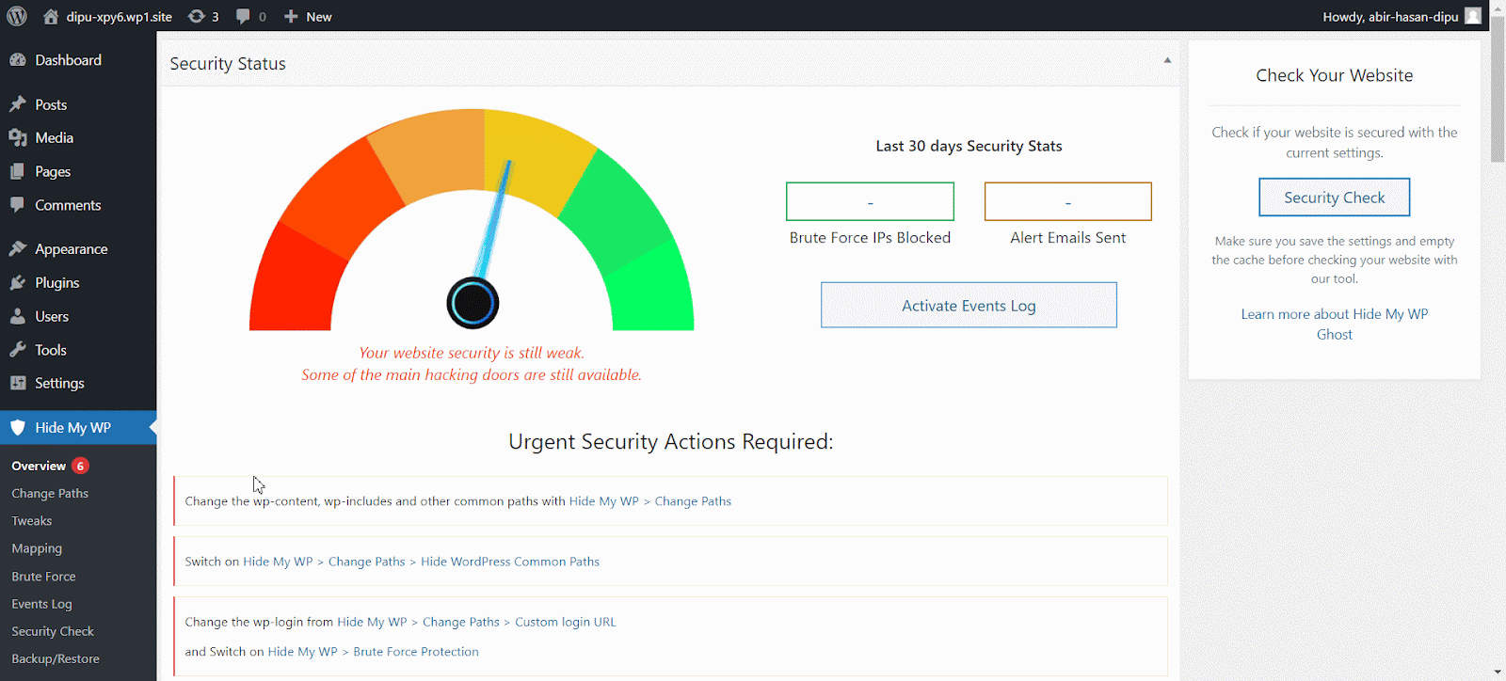The image size is (1506, 681).
Task: Click the user avatar in admin bar
Action: pyautogui.click(x=1473, y=16)
